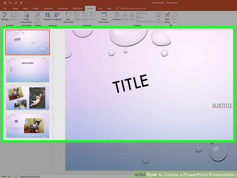
Task: Select the slide thumbnail with three cat photos
Action: [x=28, y=98]
